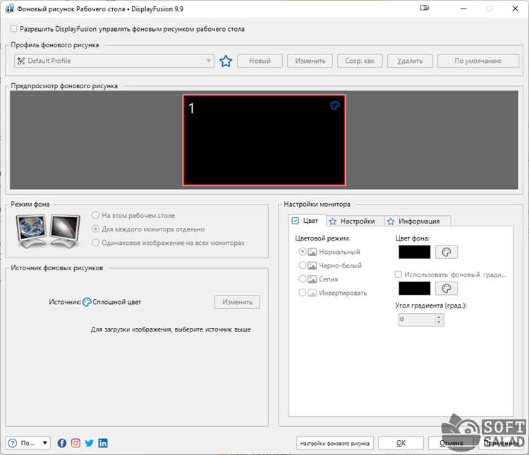This screenshot has width=529, height=455.
Task: Switch to the Настройки tab
Action: [353, 222]
